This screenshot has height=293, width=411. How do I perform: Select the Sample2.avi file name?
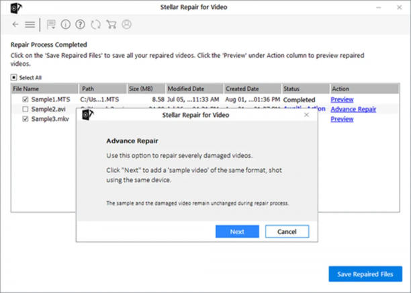pos(48,109)
